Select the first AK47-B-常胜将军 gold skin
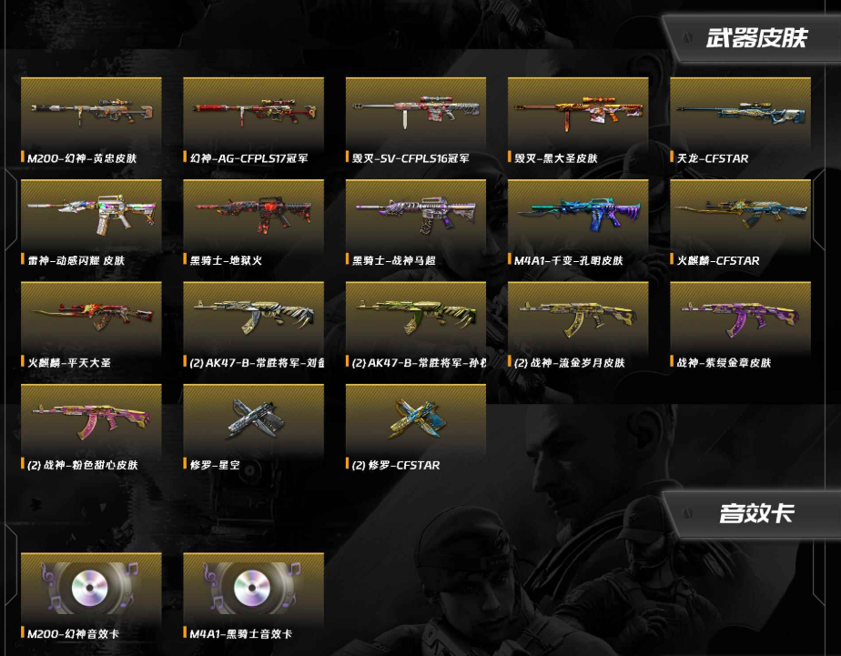The image size is (841, 656). (253, 317)
